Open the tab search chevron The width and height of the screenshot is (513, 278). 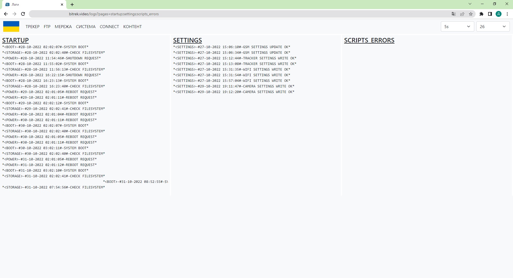470,4
